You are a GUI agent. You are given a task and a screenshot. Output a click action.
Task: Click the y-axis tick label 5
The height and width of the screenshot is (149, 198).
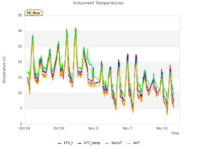21,109
